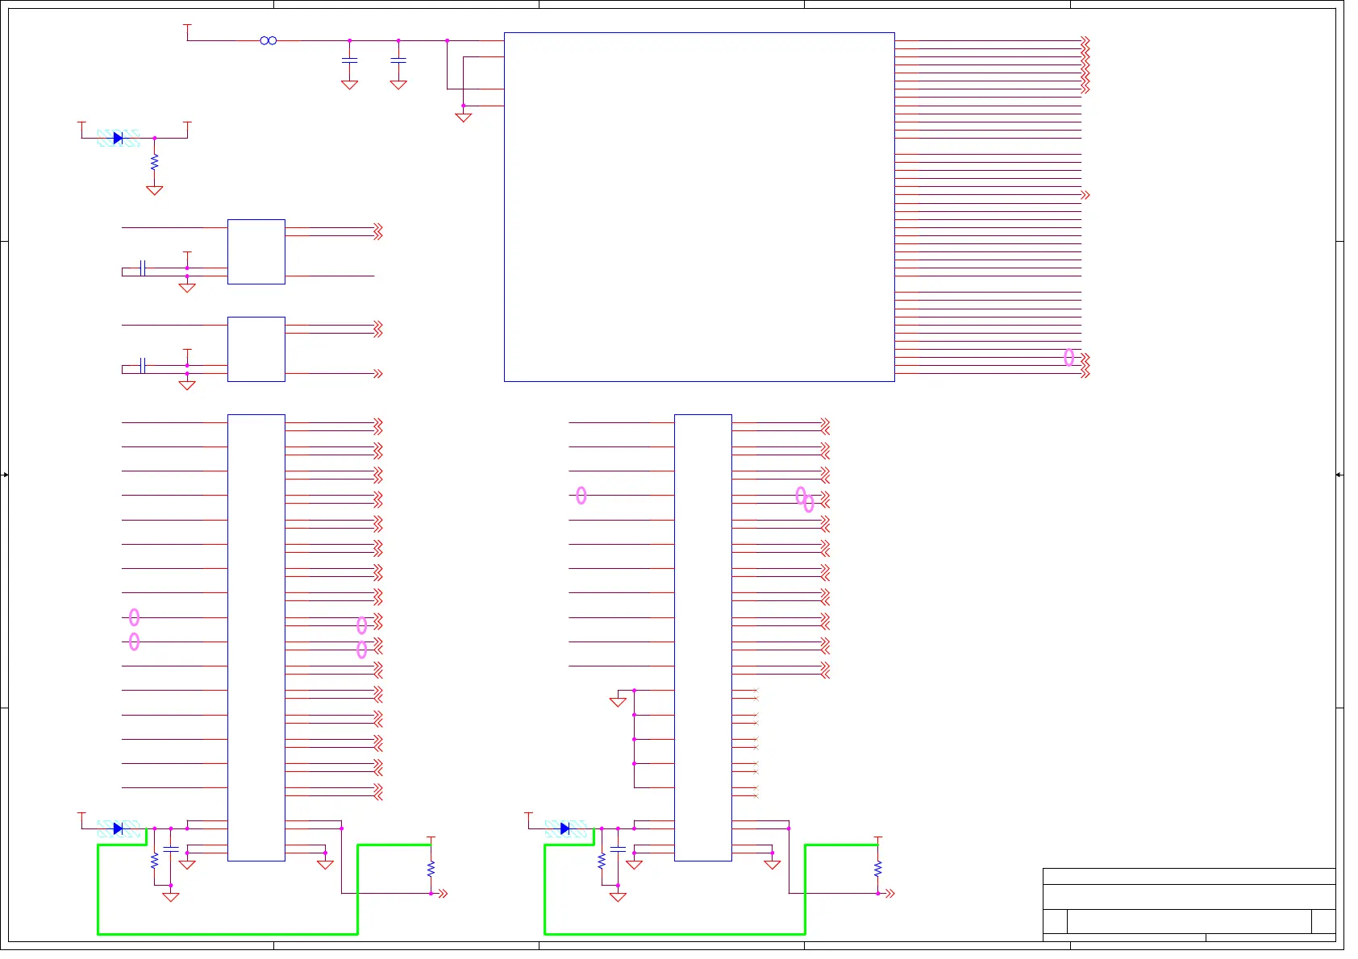Select the tall left connector component
1358x959 pixels.
pyautogui.click(x=256, y=637)
